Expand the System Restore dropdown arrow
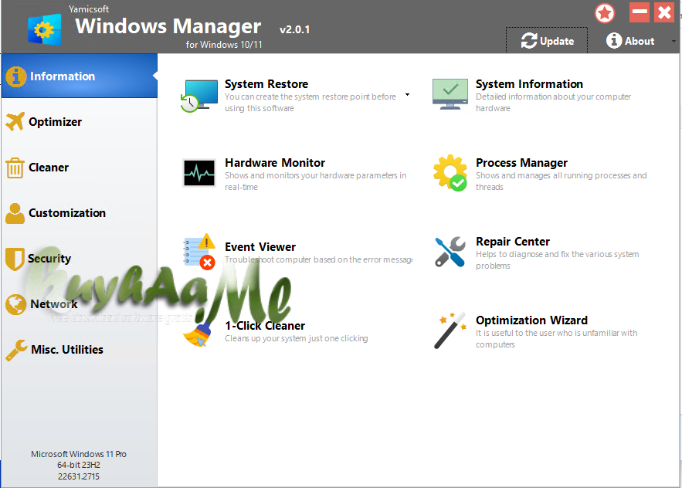The image size is (682, 488). tap(408, 94)
